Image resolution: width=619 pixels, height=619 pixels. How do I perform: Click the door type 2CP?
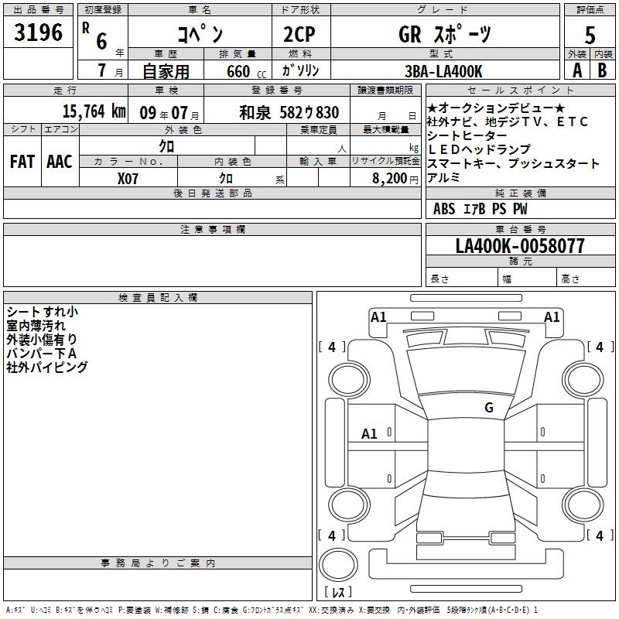pyautogui.click(x=299, y=34)
